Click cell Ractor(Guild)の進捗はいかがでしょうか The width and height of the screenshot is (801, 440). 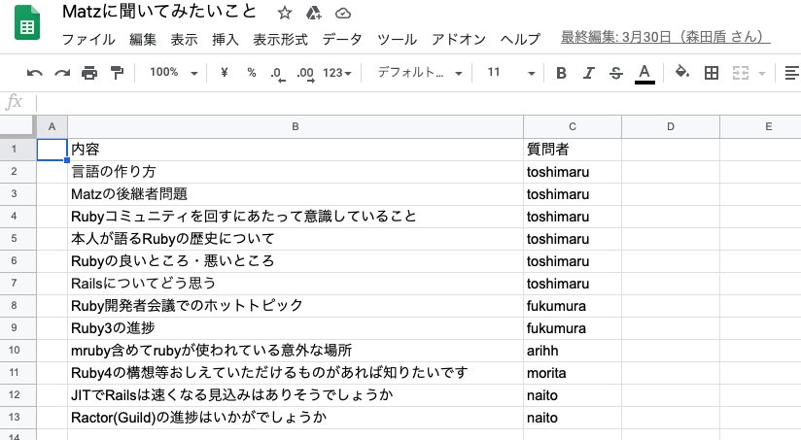296,417
